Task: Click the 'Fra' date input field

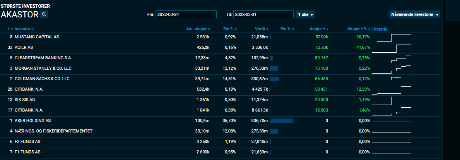Action: click(186, 14)
